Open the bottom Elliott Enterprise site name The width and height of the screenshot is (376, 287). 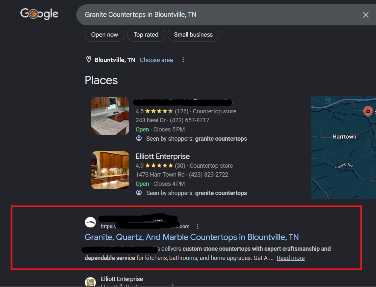(x=122, y=279)
